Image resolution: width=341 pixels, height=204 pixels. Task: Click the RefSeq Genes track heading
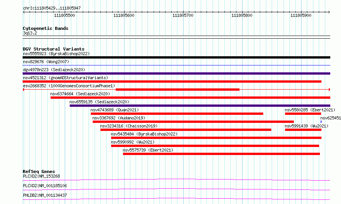coord(39,171)
